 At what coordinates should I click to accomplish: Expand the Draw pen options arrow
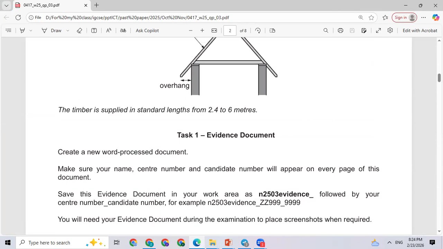(x=68, y=30)
